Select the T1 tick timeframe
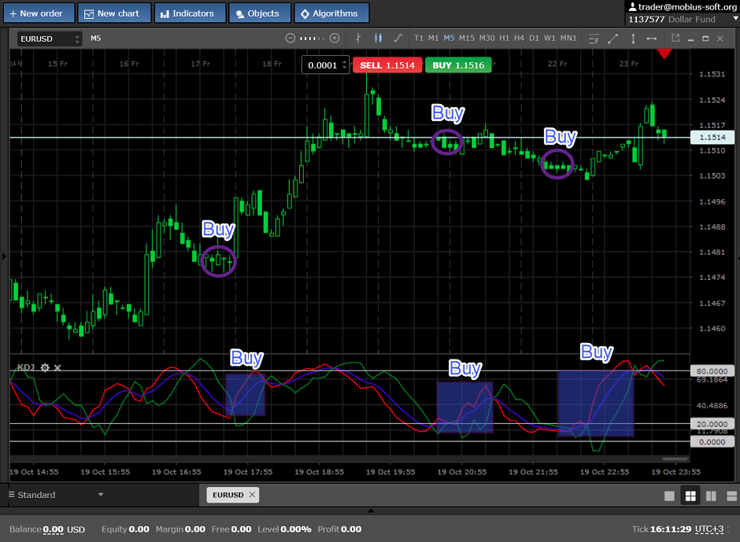Screen dimensions: 740x542 (419, 39)
